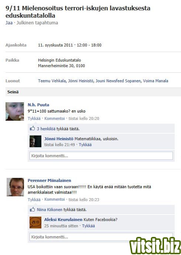Like Aleksi Keurulainen's Facebookia comment
Image resolution: width=181 pixels, height=255 pixels.
pyautogui.click(x=88, y=226)
